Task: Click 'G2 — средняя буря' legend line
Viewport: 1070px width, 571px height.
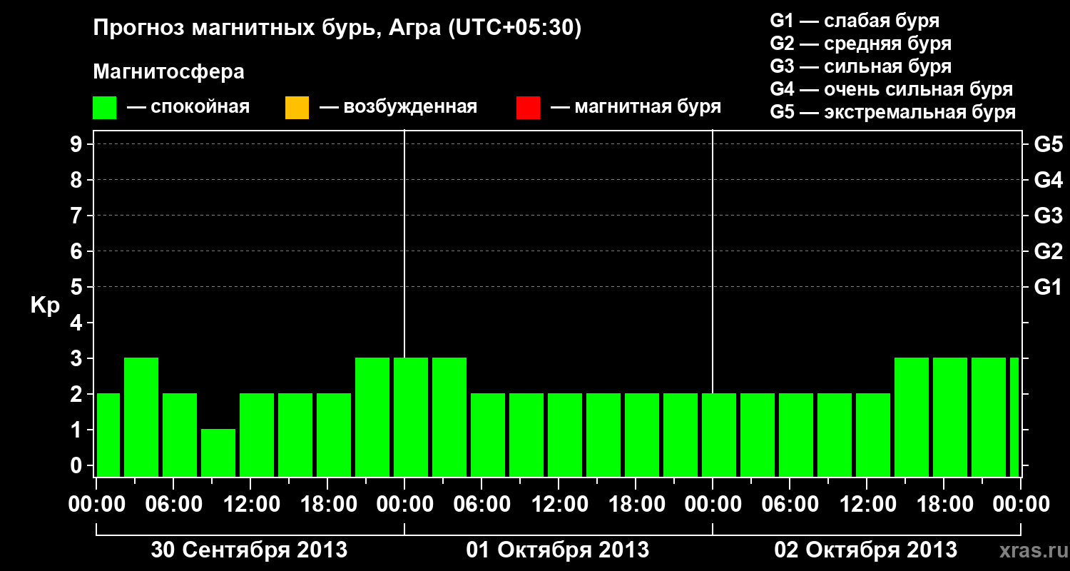Action: click(861, 44)
